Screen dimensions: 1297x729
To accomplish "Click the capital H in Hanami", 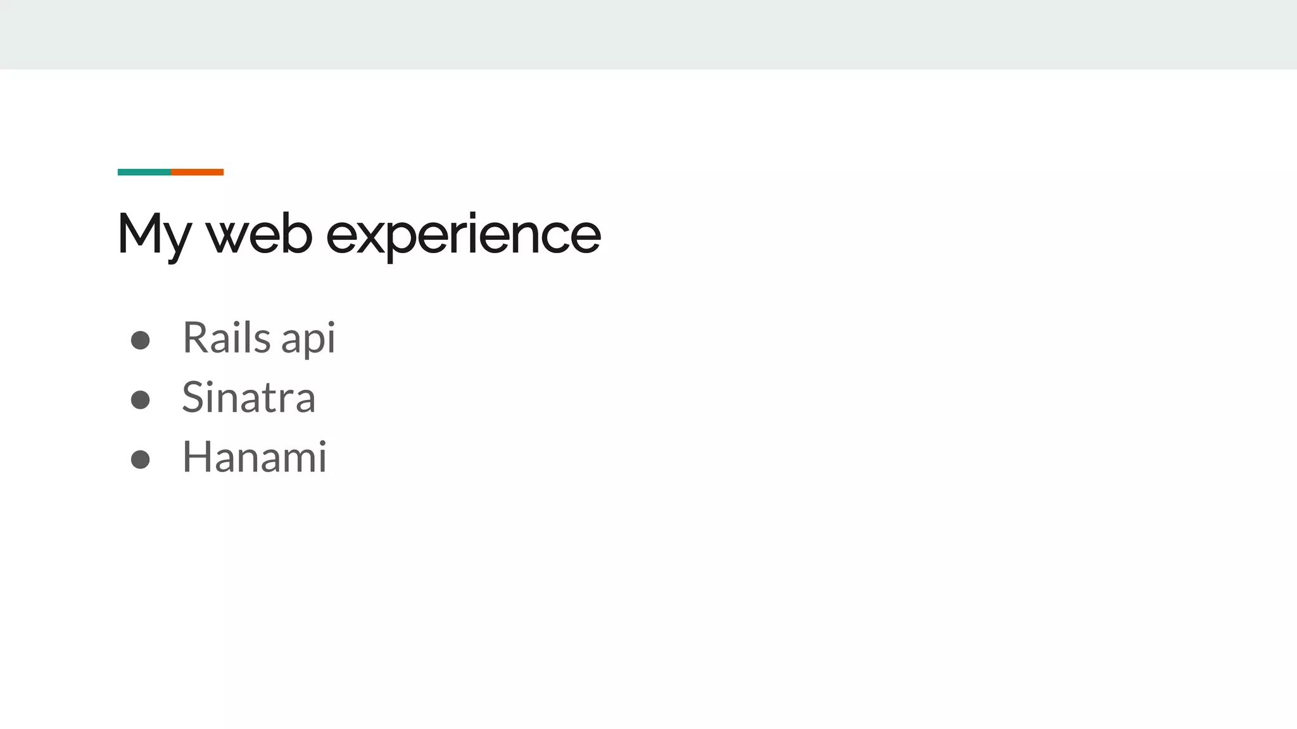I will tap(196, 456).
